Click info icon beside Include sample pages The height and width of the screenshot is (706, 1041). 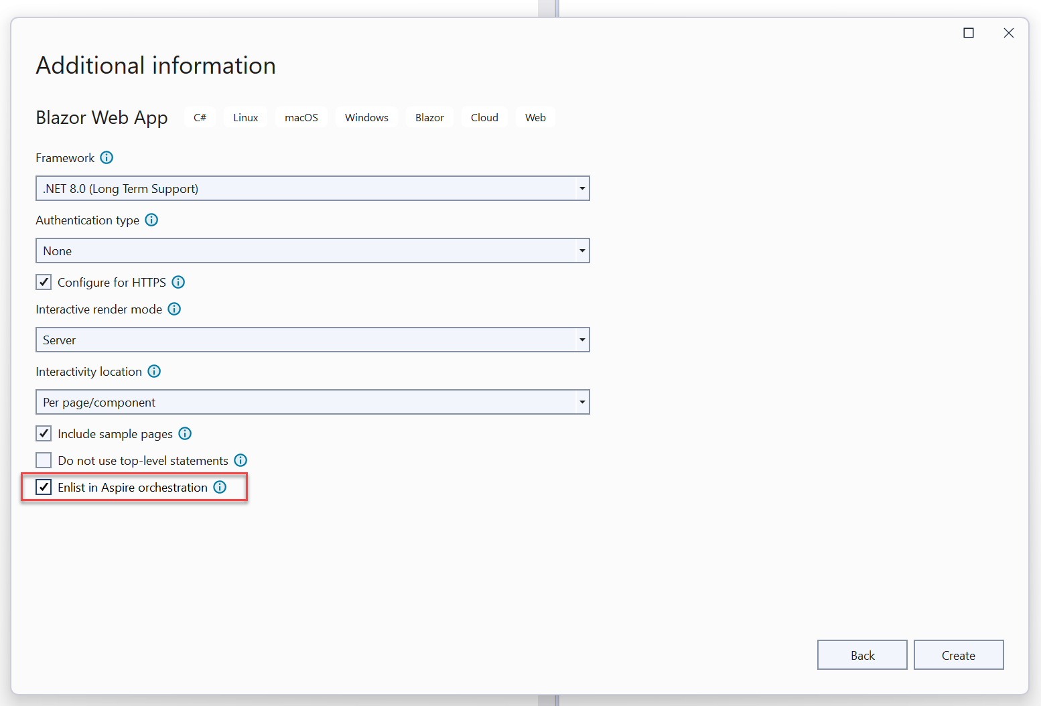185,433
